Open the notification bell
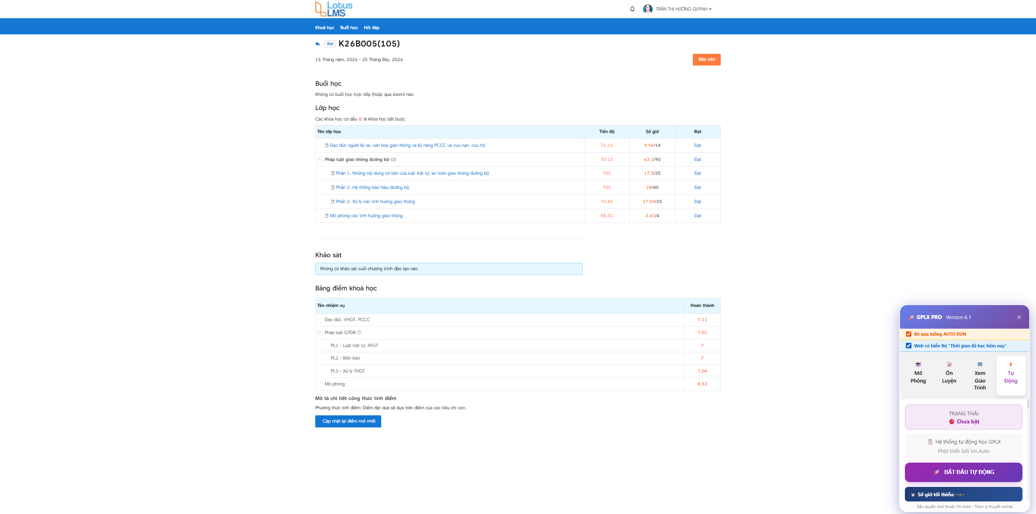 632,9
